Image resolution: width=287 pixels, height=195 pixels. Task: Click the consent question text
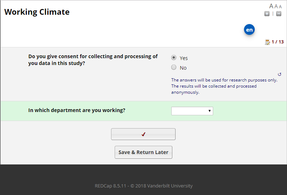pos(93,60)
